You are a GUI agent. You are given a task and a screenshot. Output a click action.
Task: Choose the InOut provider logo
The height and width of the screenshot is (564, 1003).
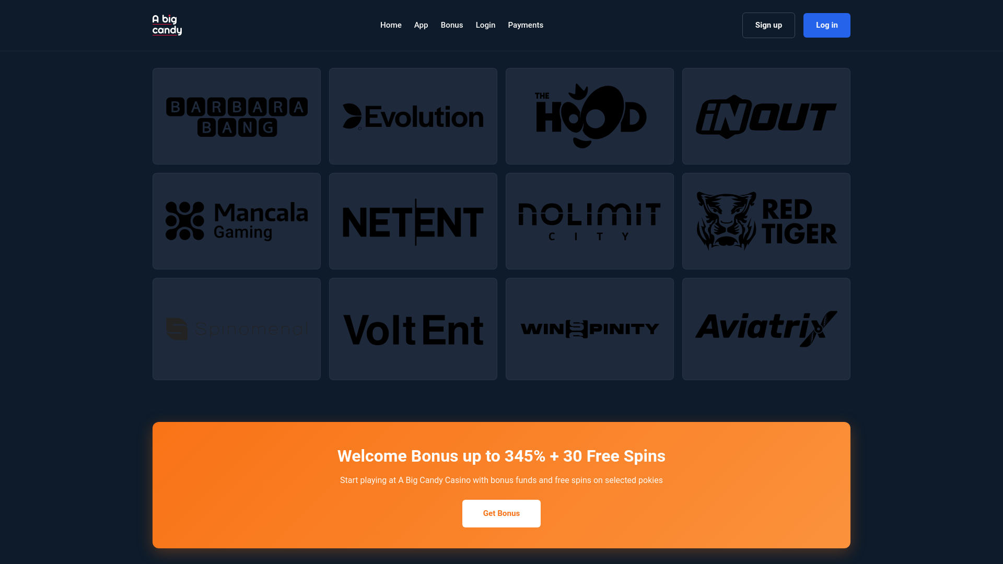pyautogui.click(x=766, y=116)
